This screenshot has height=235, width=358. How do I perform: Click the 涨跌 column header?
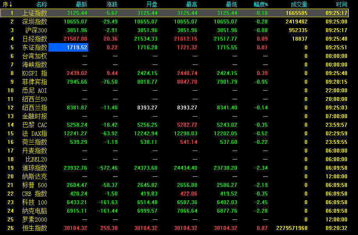click(x=112, y=5)
